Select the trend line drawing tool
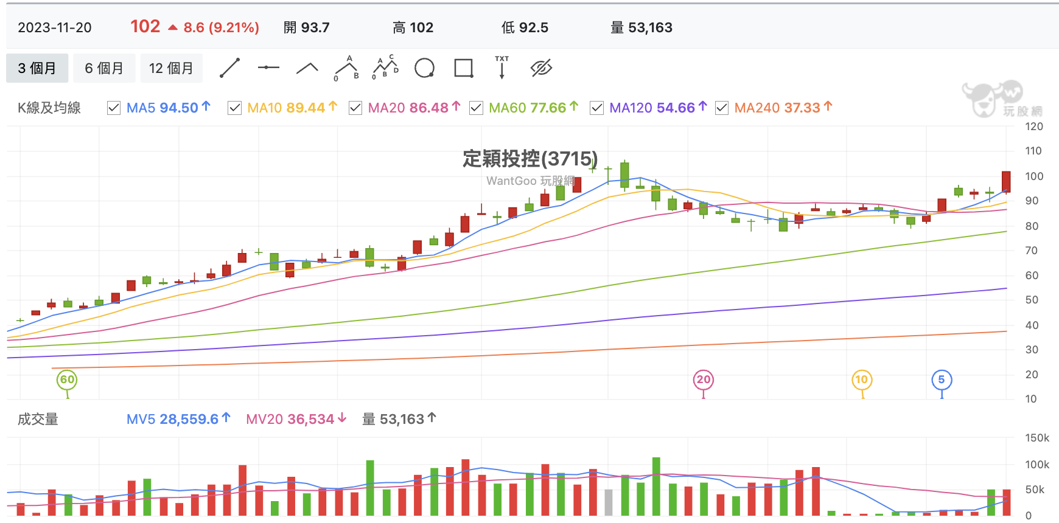The height and width of the screenshot is (523, 1059). pyautogui.click(x=229, y=68)
